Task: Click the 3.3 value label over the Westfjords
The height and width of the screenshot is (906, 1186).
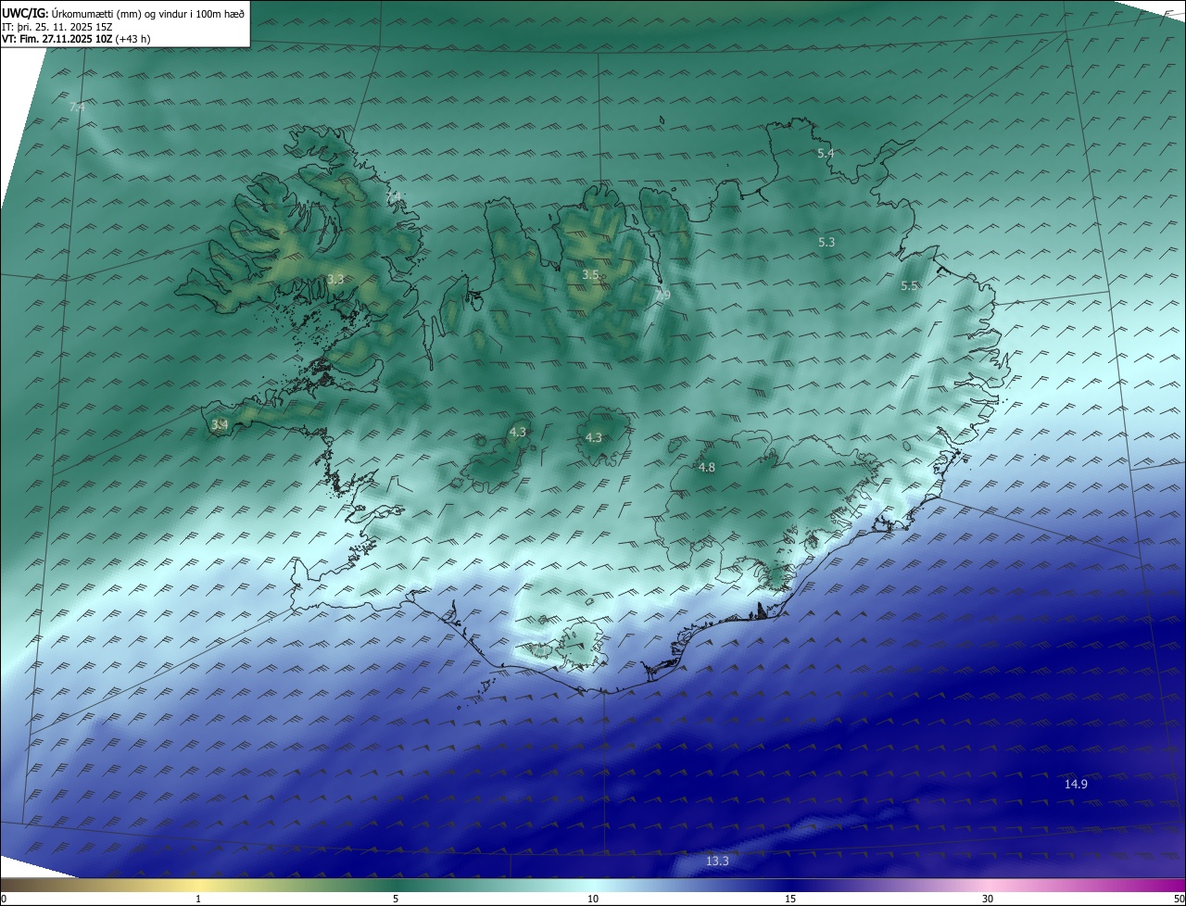Action: [x=335, y=278]
